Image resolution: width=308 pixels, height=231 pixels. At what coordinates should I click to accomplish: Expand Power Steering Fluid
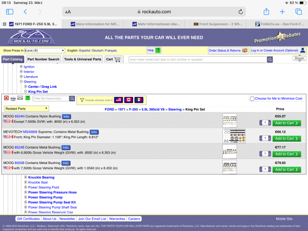click(x=25, y=187)
